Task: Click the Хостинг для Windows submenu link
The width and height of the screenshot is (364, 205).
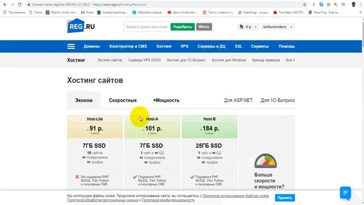Action: [229, 60]
